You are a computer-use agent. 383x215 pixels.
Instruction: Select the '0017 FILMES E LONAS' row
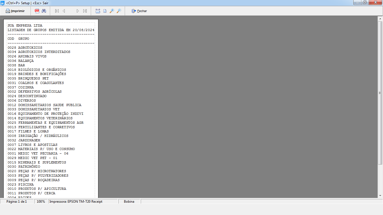click(28, 131)
